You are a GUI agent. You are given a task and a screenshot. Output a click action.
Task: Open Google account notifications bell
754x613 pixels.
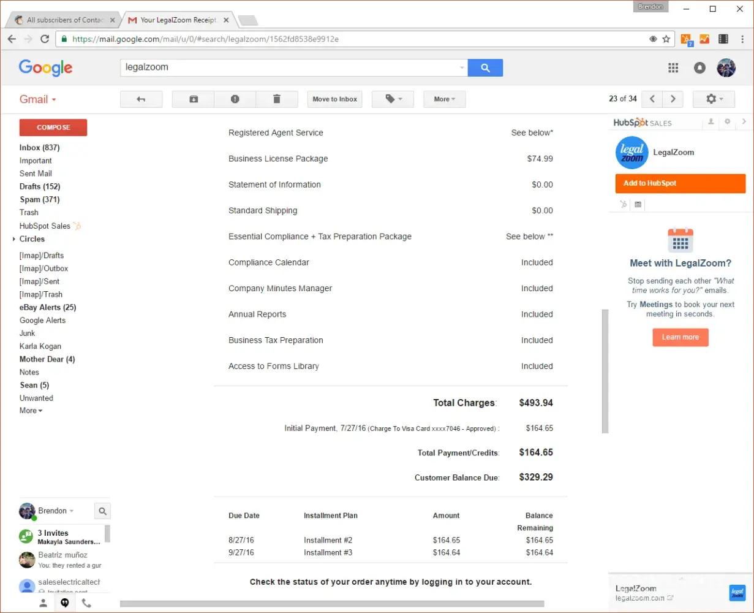699,68
